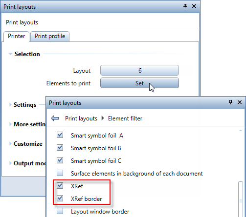Collapse the Selection section
Screen dimensions: 246x217
pos(10,54)
